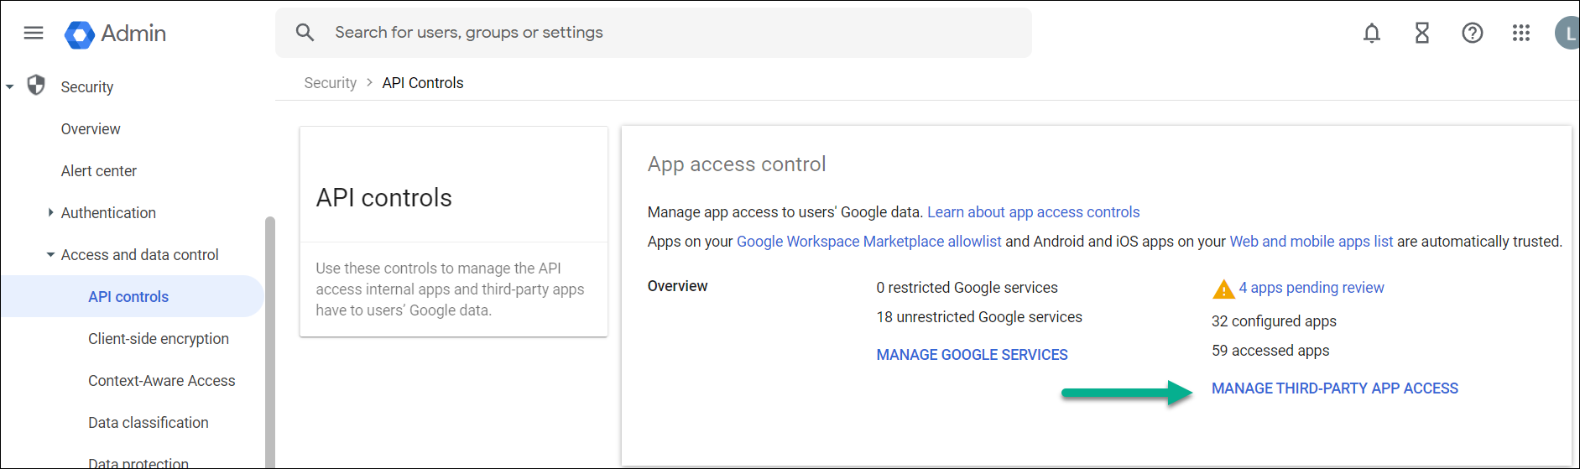Click MANAGE THIRD-PARTY APP ACCESS
The width and height of the screenshot is (1580, 469).
pos(1335,388)
